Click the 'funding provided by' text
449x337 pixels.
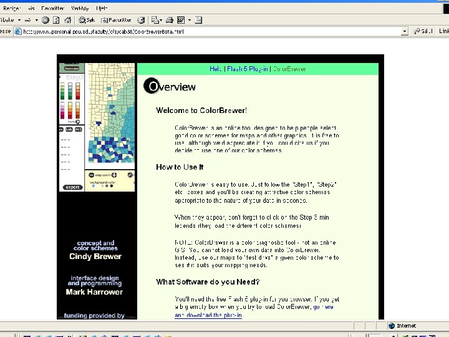pos(94,316)
